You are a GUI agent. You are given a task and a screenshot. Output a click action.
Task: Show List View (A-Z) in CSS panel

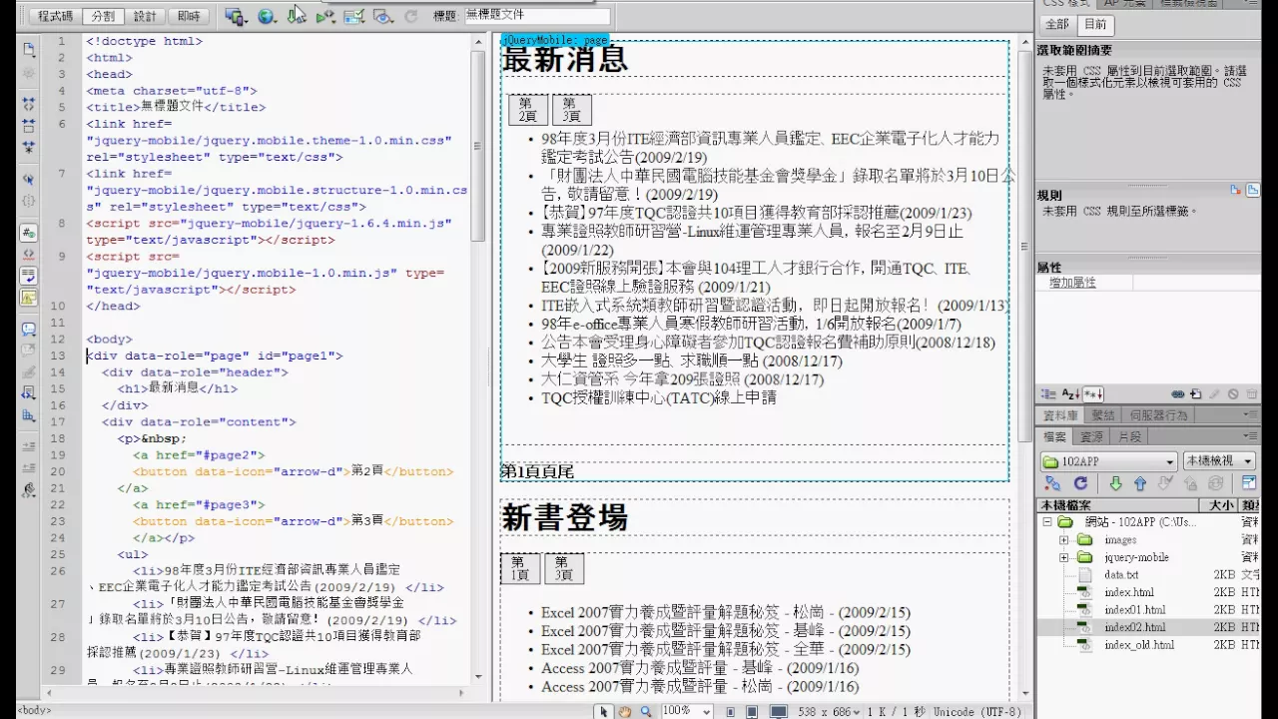(x=1070, y=394)
